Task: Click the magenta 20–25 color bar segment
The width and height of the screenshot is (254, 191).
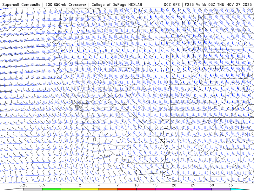Action: coord(184,189)
